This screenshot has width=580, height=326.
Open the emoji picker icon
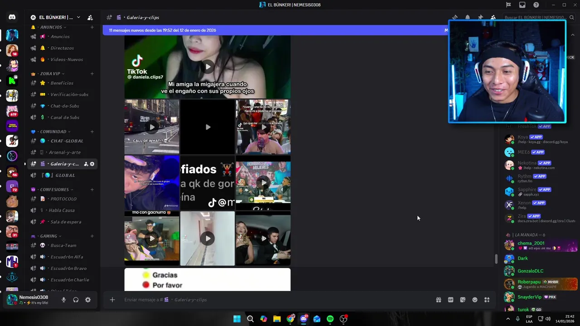[475, 300]
